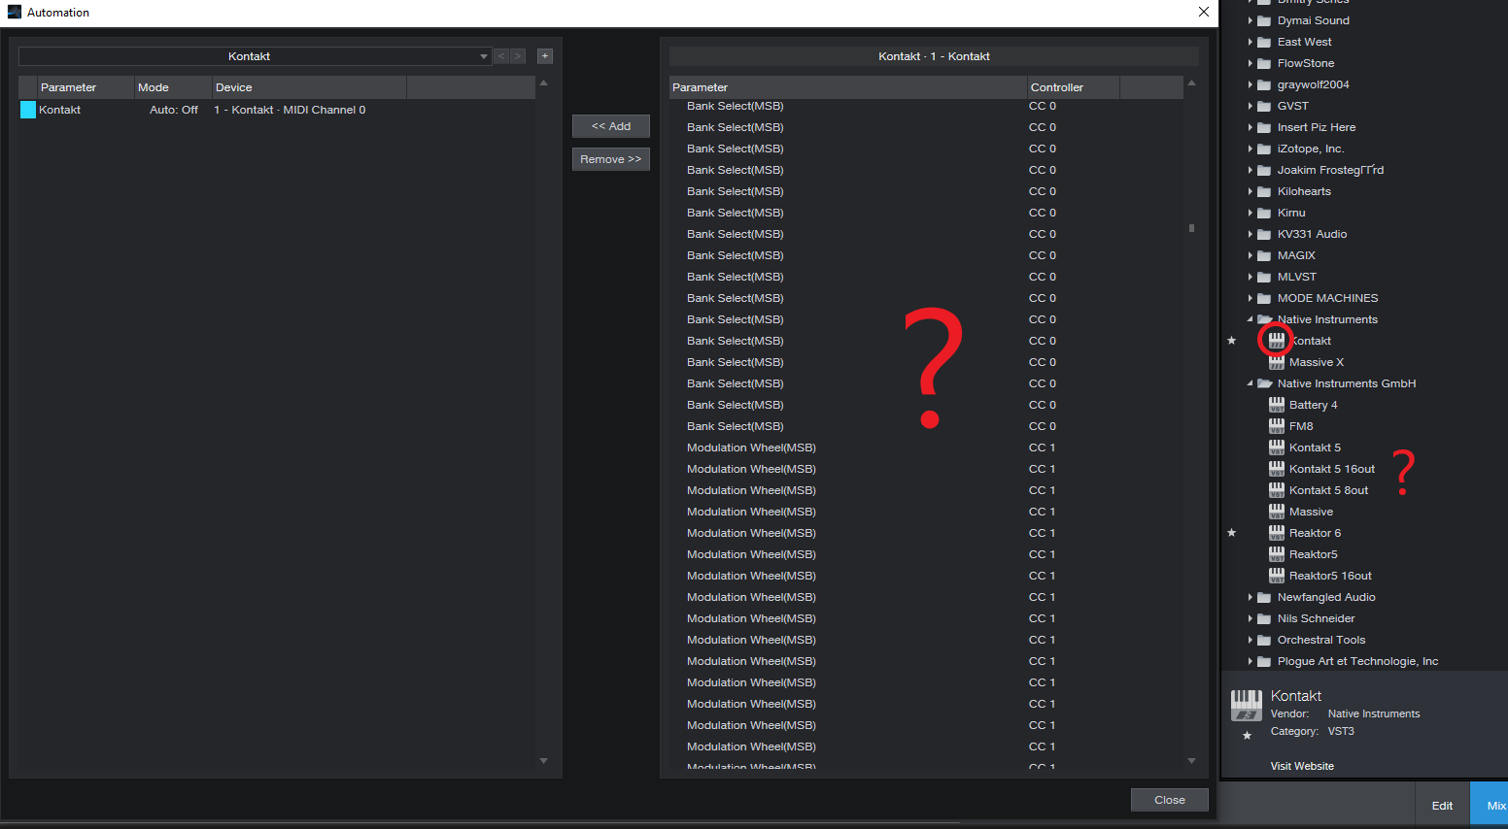This screenshot has height=829, width=1508.
Task: Expand the GVST folder
Action: (x=1251, y=106)
